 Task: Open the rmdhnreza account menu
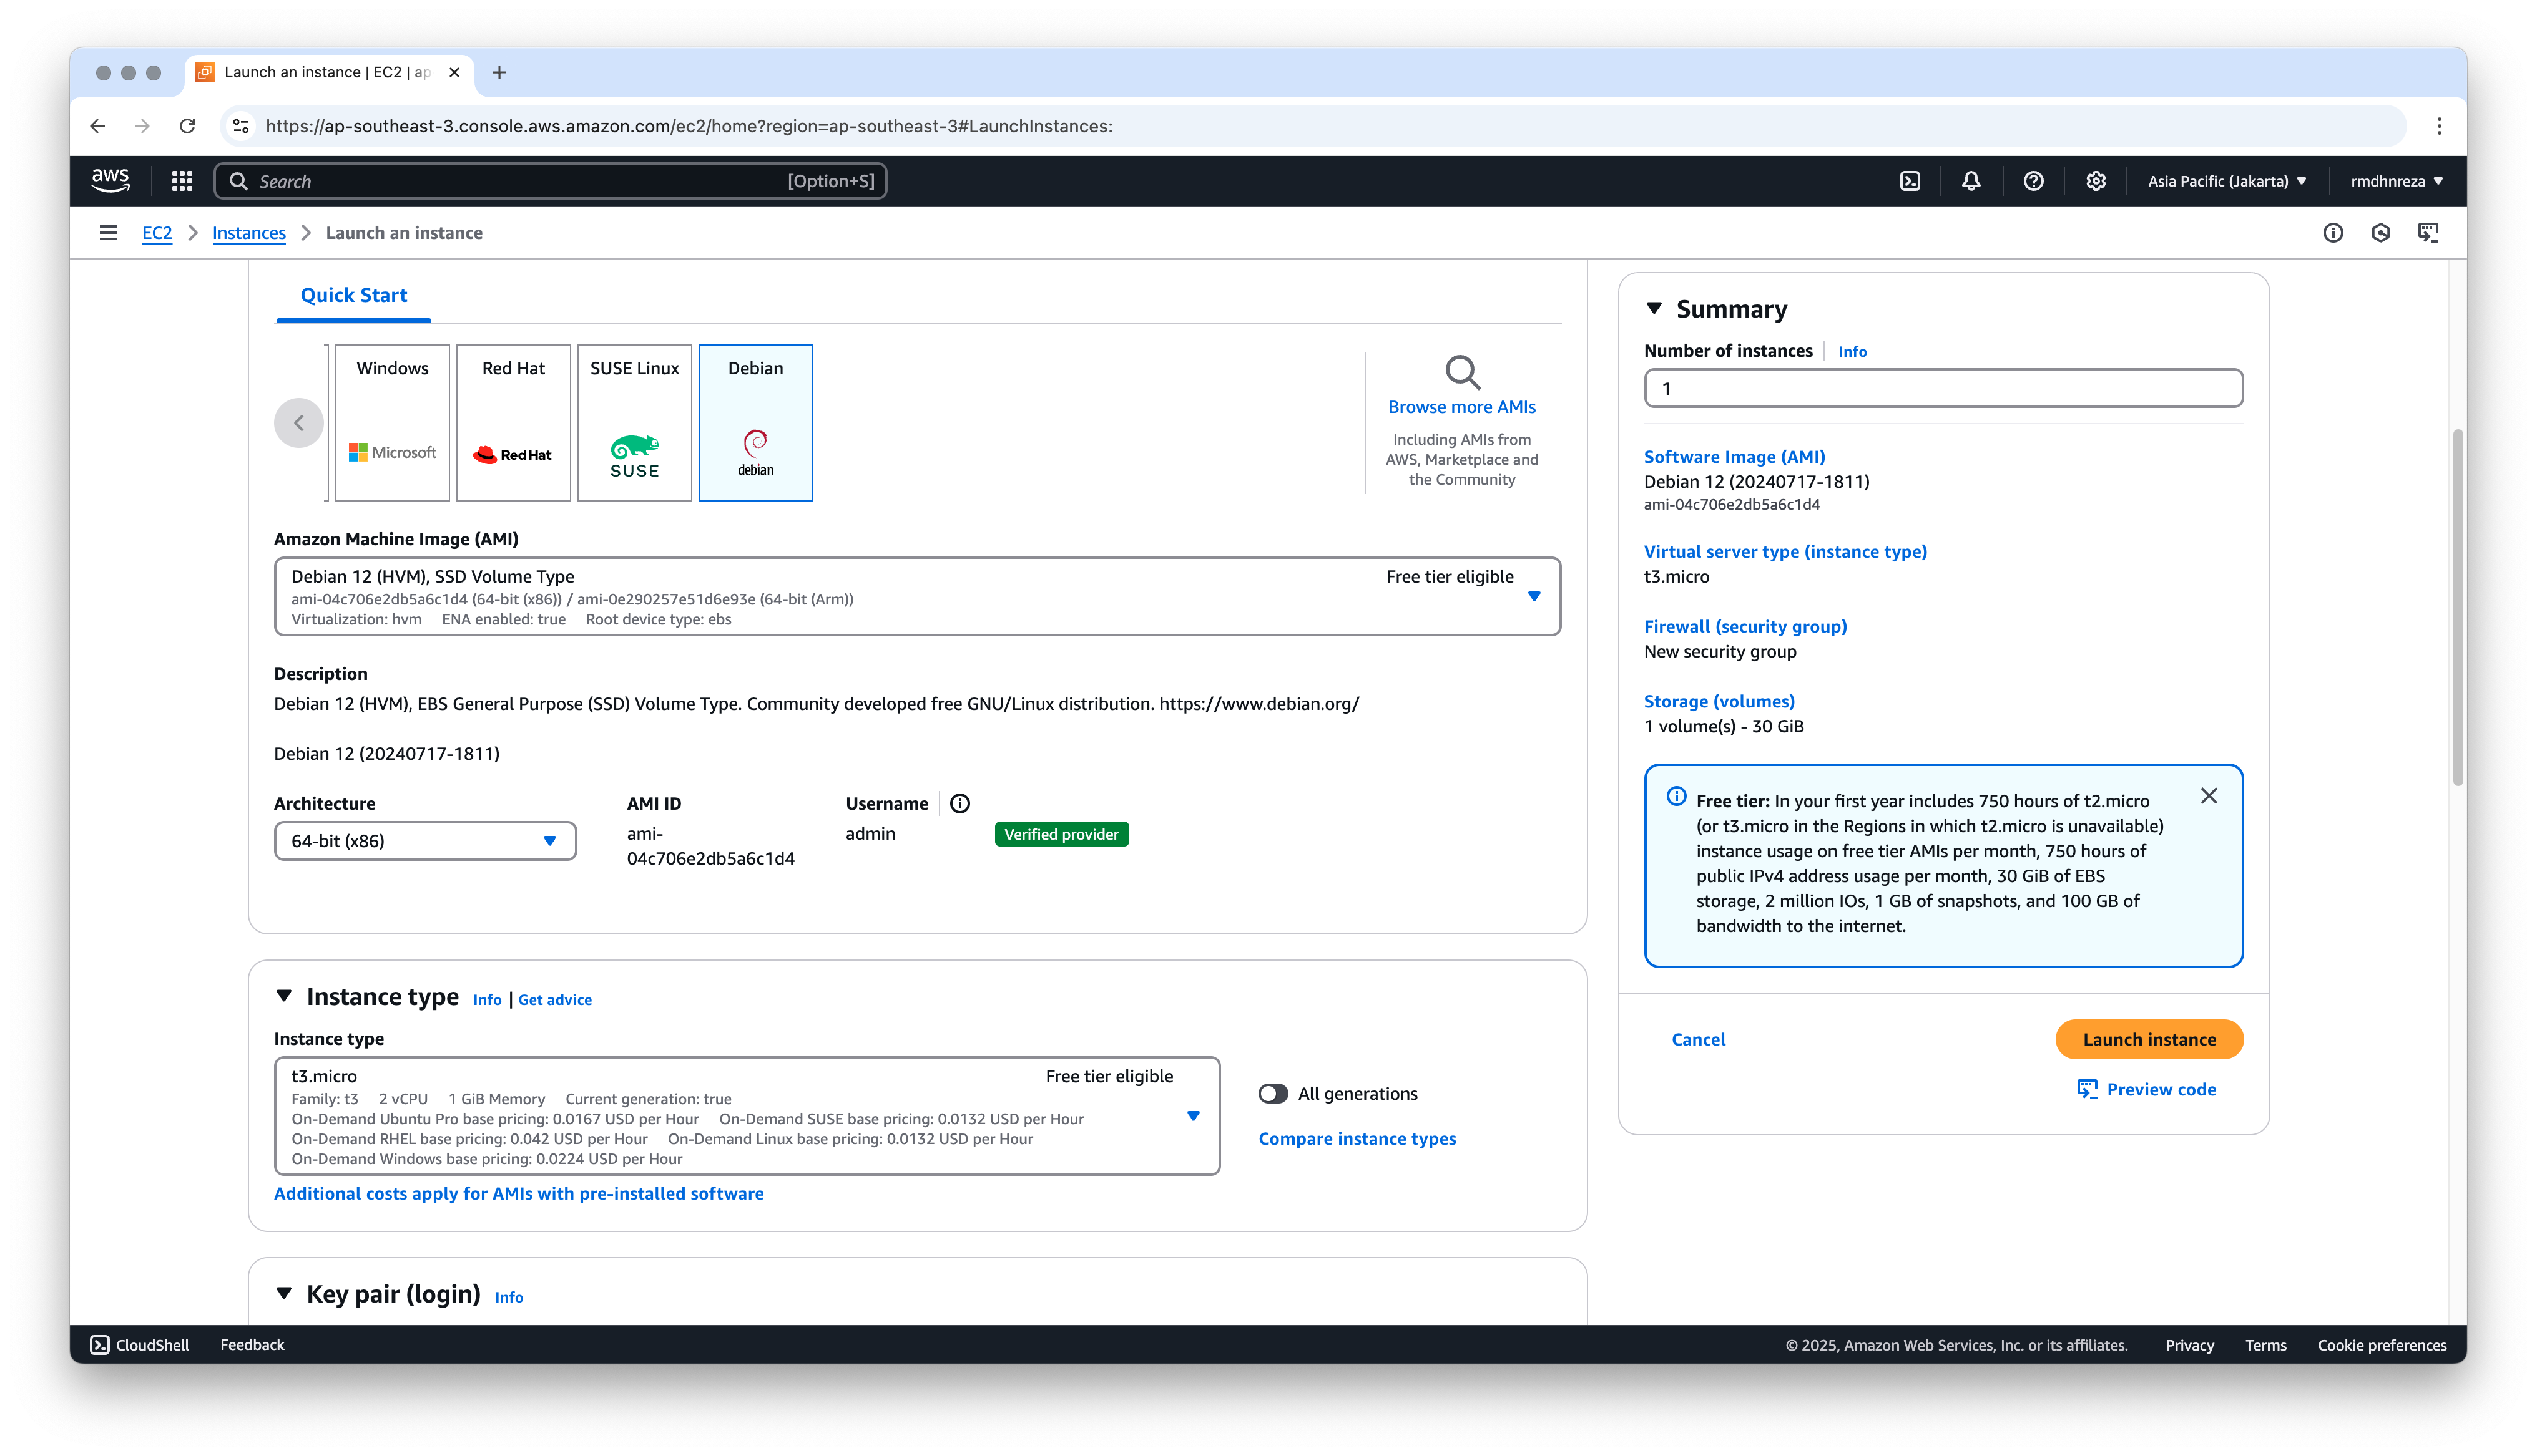[2396, 181]
